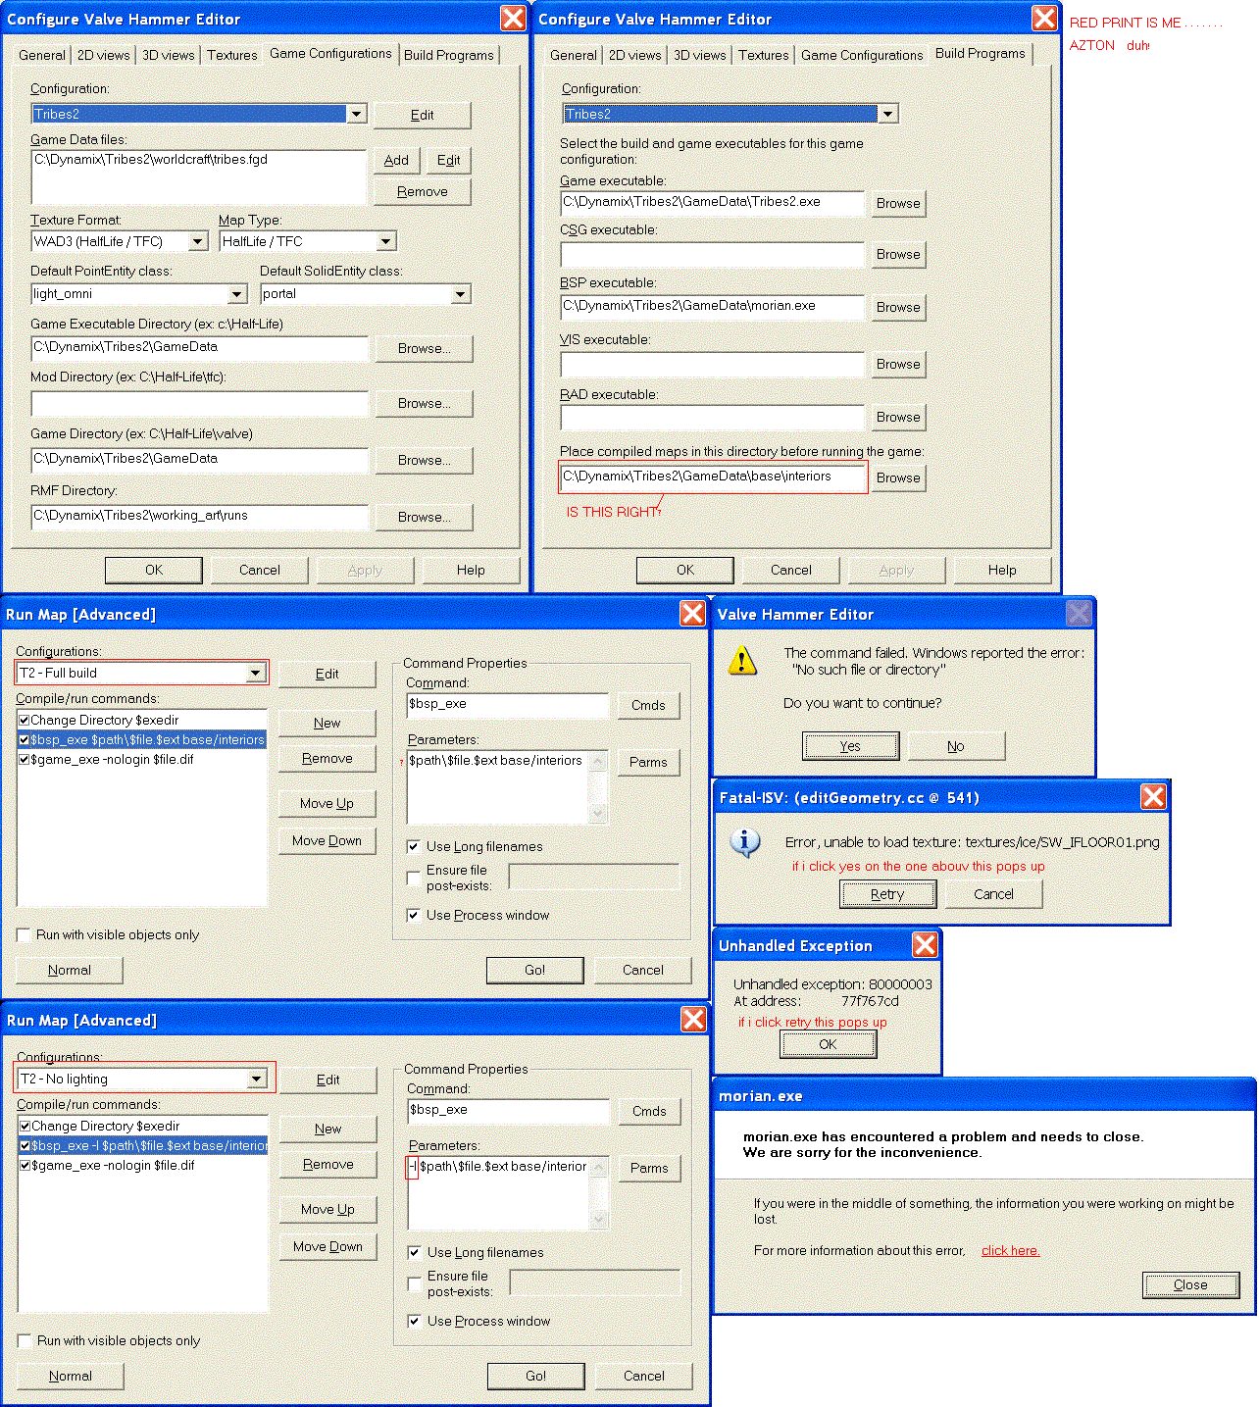The width and height of the screenshot is (1259, 1407).
Task: Click Move Up in Full build dialog
Action: click(x=327, y=803)
